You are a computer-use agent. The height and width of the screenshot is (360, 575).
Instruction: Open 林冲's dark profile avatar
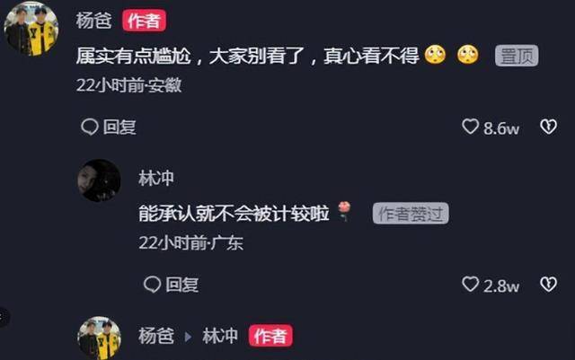click(x=99, y=180)
